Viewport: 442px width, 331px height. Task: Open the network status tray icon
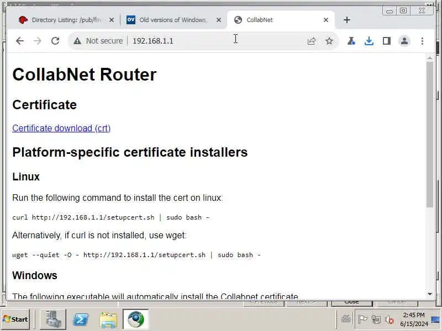pos(376,319)
